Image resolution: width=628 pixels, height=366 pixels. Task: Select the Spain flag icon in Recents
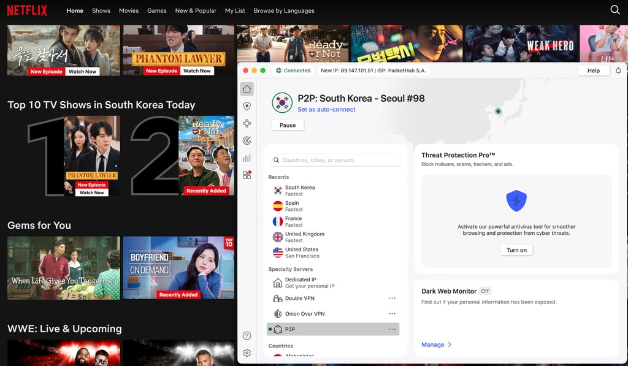pos(278,206)
